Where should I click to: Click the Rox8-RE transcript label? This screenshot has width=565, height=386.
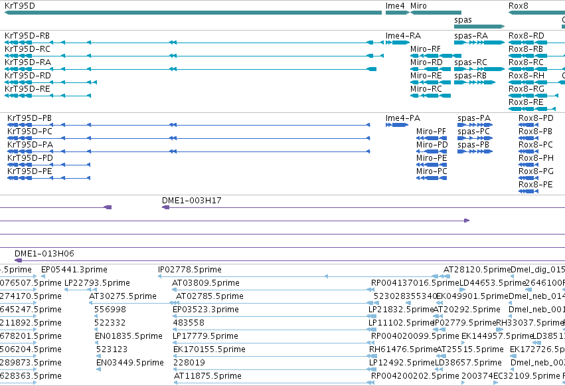point(526,102)
